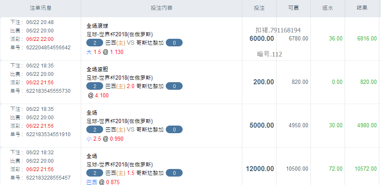Click away score badge 0 in 全场滚球 row
Viewport: 381px width, 185px height.
tap(174, 43)
